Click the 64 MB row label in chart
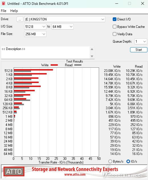 [x=8, y=154]
